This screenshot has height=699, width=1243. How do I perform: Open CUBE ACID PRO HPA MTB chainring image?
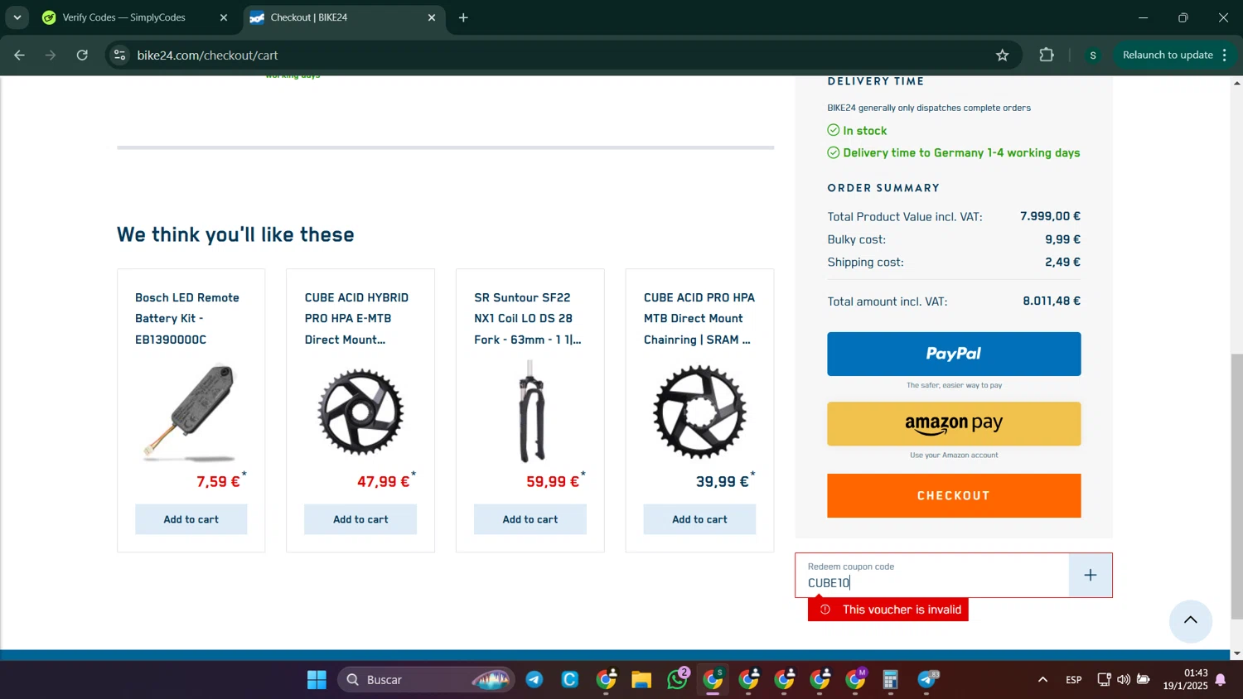699,412
